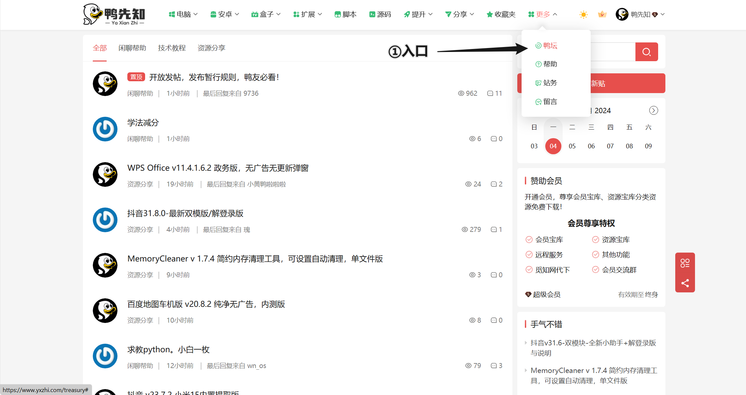Screen dimensions: 746x395
Task: Click inside the search input field
Action: 613,52
